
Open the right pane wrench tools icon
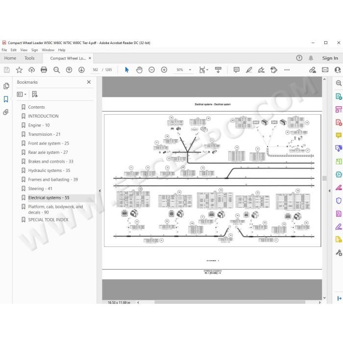pyautogui.click(x=339, y=253)
